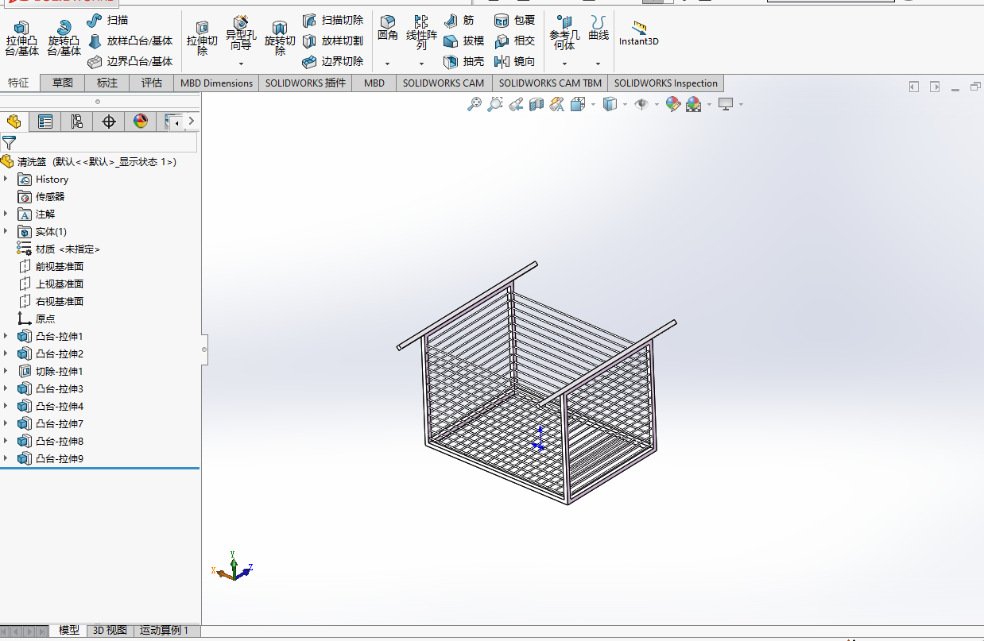Viewport: 984px width, 641px height.
Task: Open the 异型孔向导 dropdown arrow
Action: 241,64
